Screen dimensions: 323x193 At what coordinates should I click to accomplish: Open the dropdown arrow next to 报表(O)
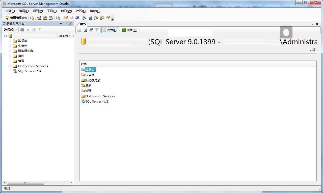(140, 30)
